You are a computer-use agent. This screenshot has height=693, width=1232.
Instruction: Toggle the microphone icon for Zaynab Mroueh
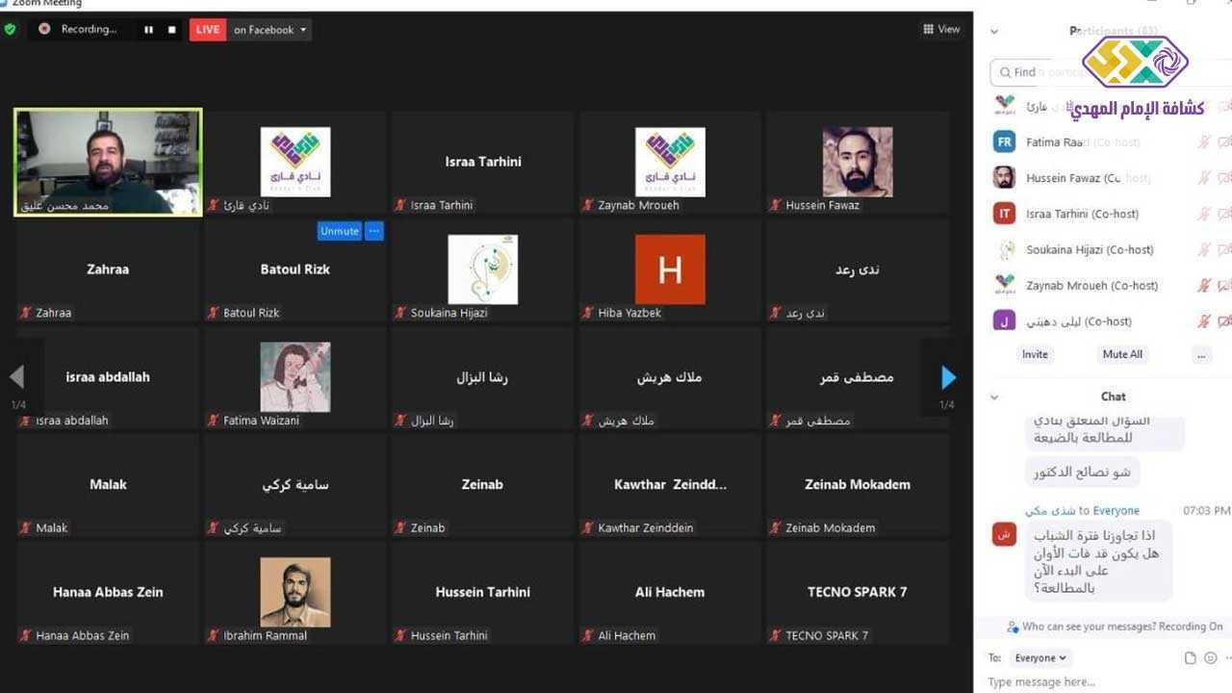click(x=1203, y=286)
